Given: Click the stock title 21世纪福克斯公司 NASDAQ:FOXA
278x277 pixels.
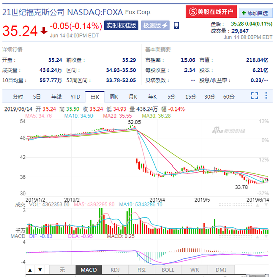Looking at the screenshot, I should 62,12.
